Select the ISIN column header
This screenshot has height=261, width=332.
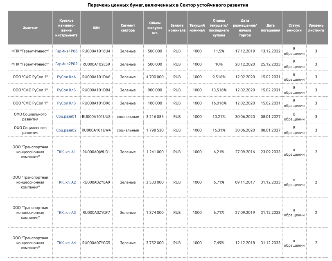[x=96, y=28]
